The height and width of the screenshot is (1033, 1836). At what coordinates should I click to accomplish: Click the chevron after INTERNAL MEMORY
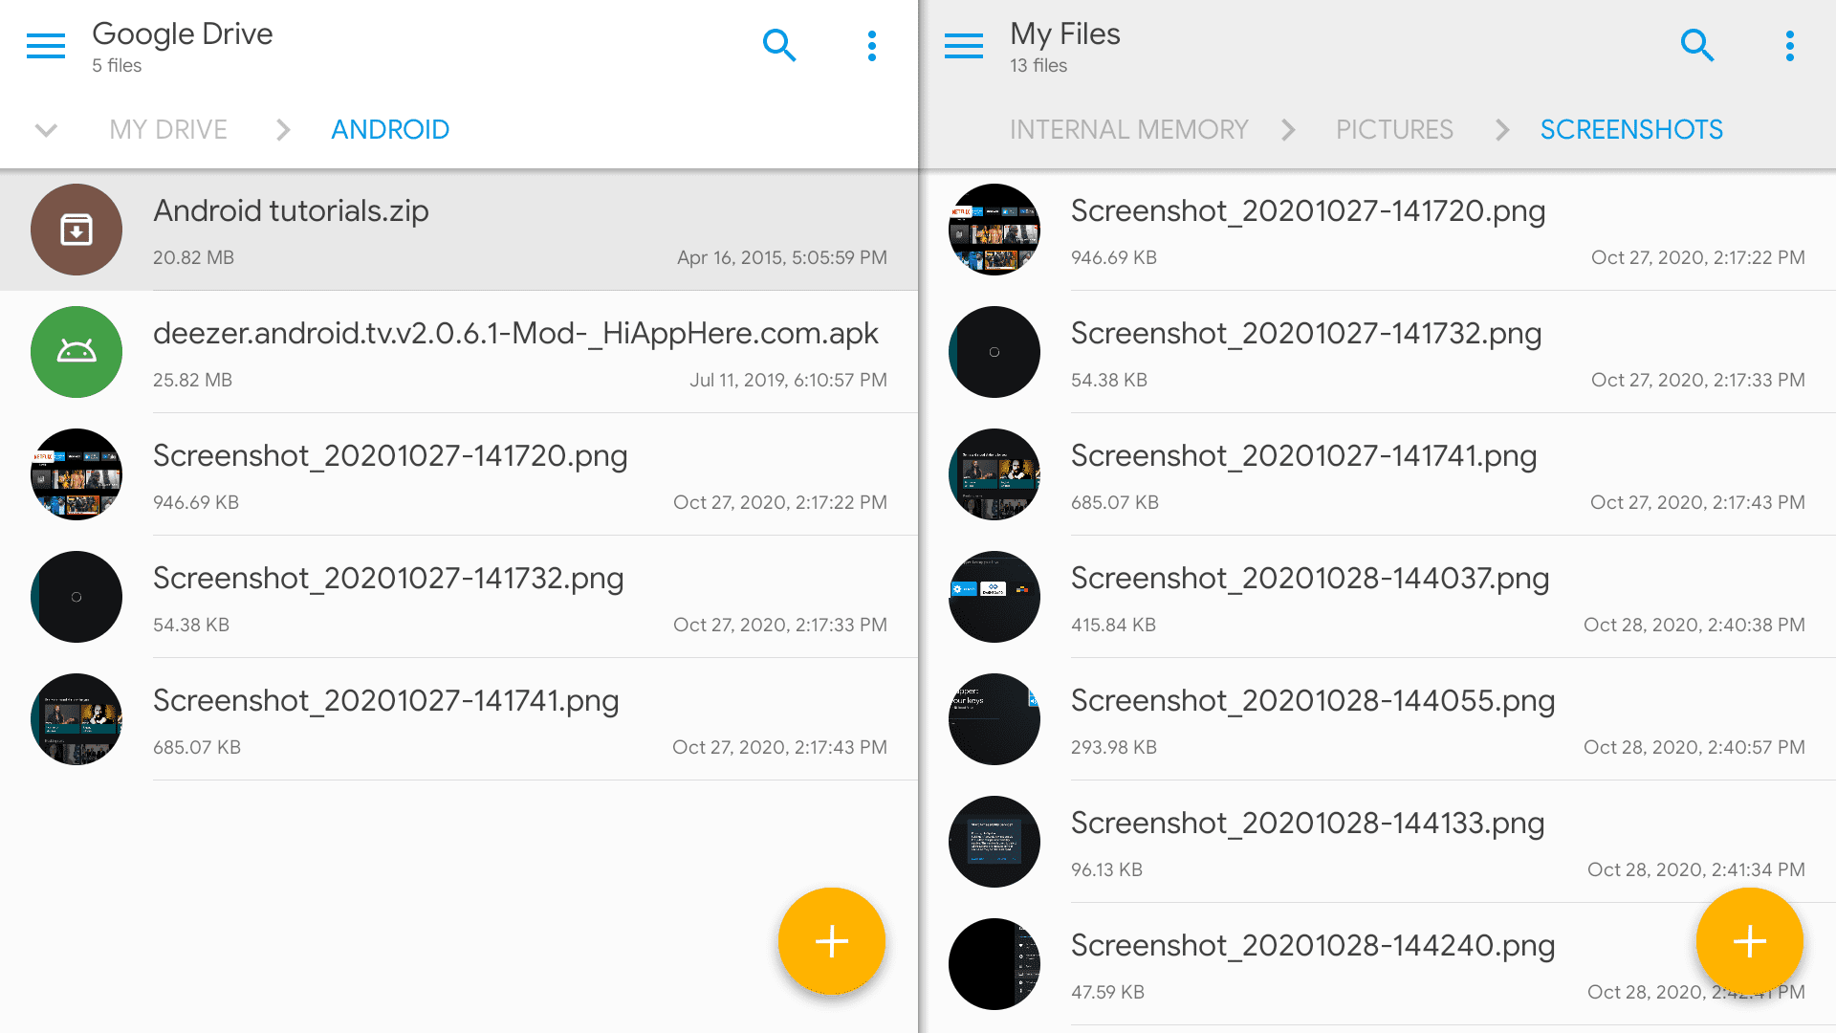point(1289,129)
